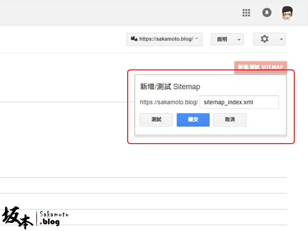Open the property selector dropdown arrow
Image resolution: width=308 pixels, height=231 pixels.
click(x=197, y=39)
